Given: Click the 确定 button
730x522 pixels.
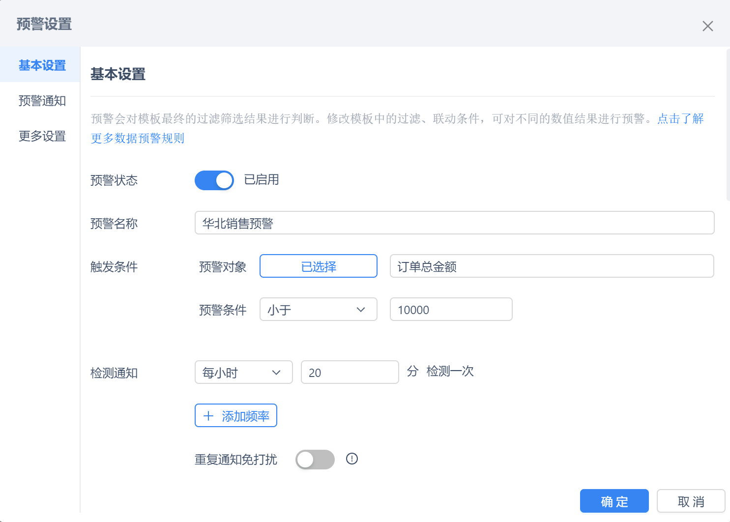Looking at the screenshot, I should (x=614, y=501).
